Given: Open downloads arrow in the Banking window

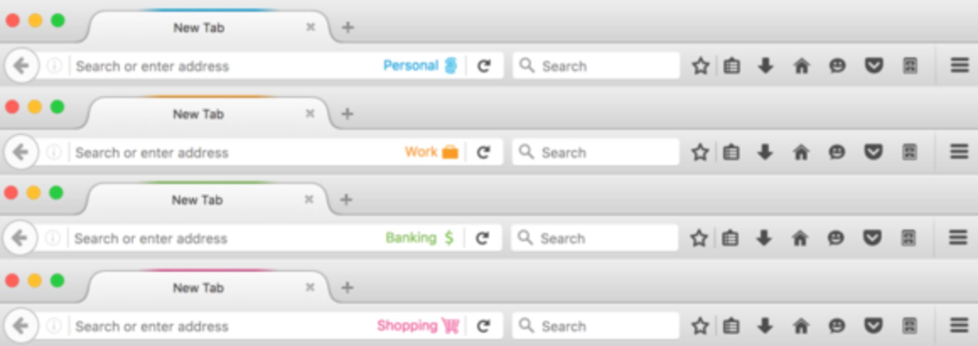Looking at the screenshot, I should tap(764, 237).
